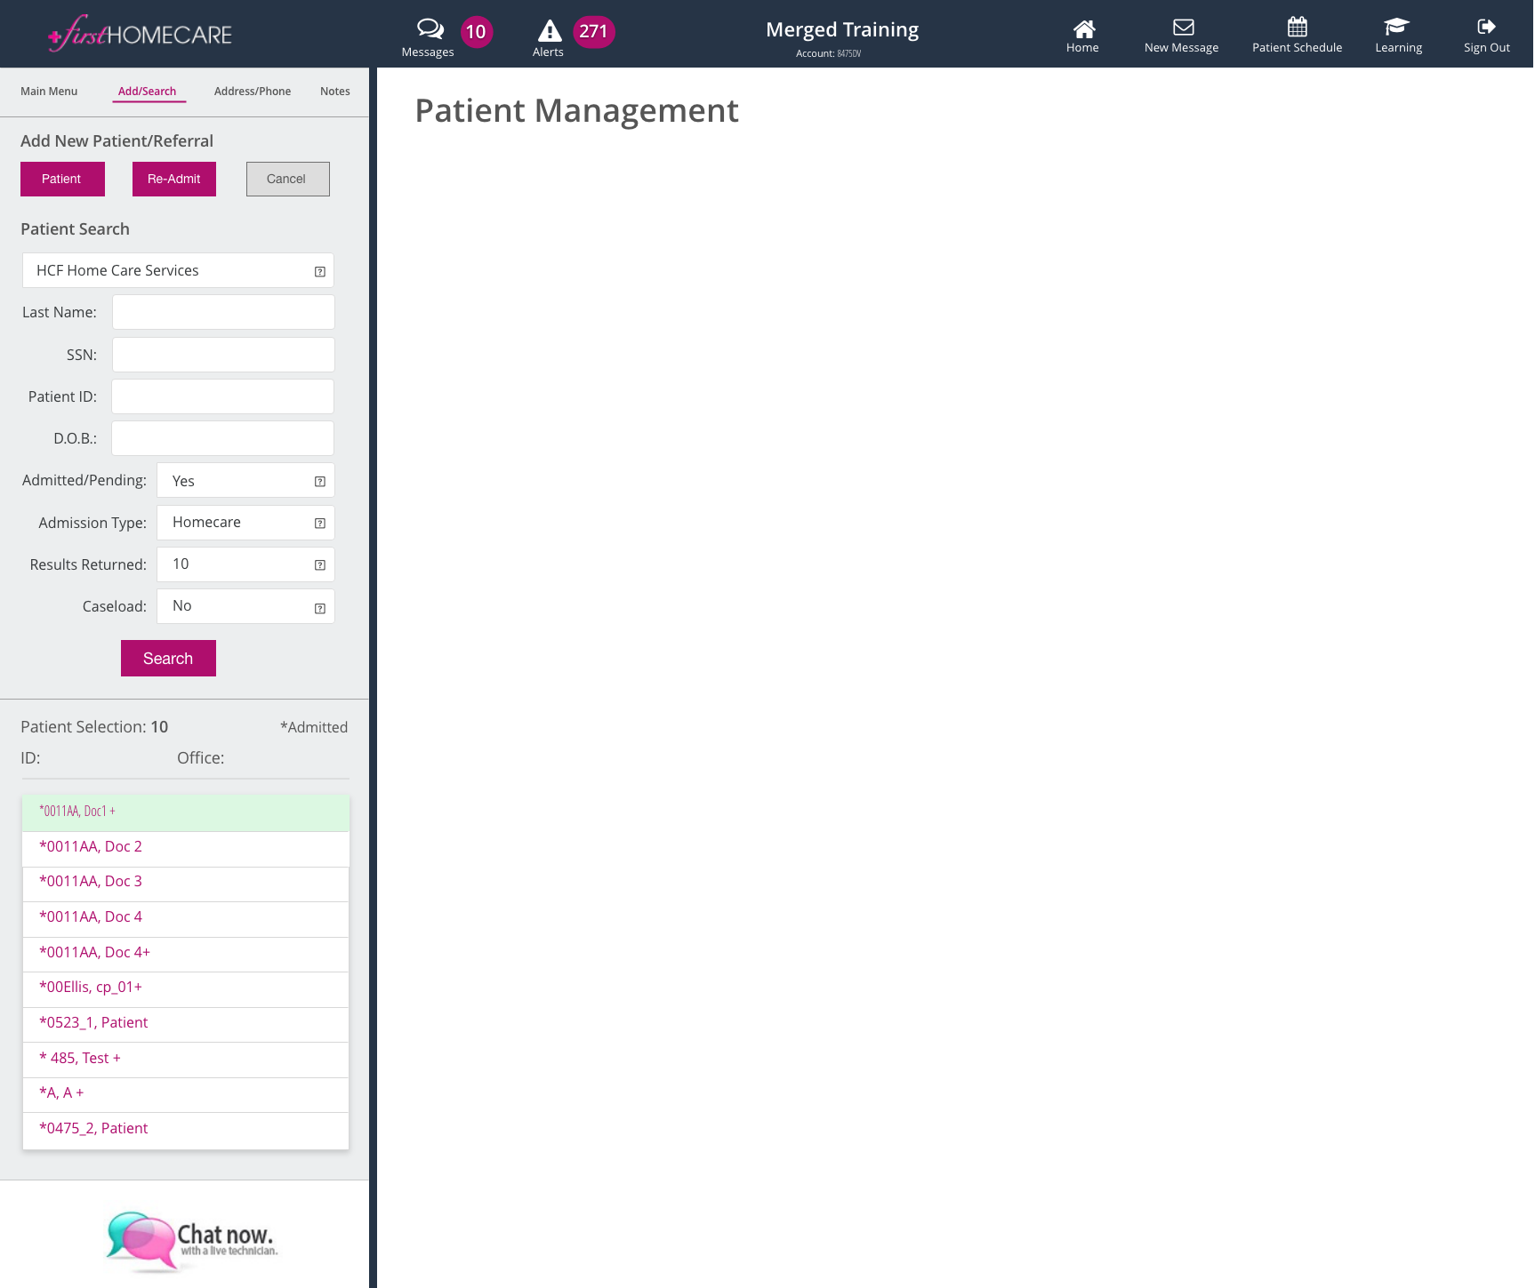Click the Patient Selection: 10 text
The height and width of the screenshot is (1288, 1535).
click(94, 727)
